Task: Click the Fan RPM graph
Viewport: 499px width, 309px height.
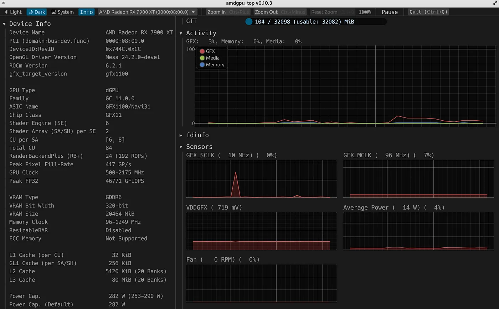Action: 261,283
